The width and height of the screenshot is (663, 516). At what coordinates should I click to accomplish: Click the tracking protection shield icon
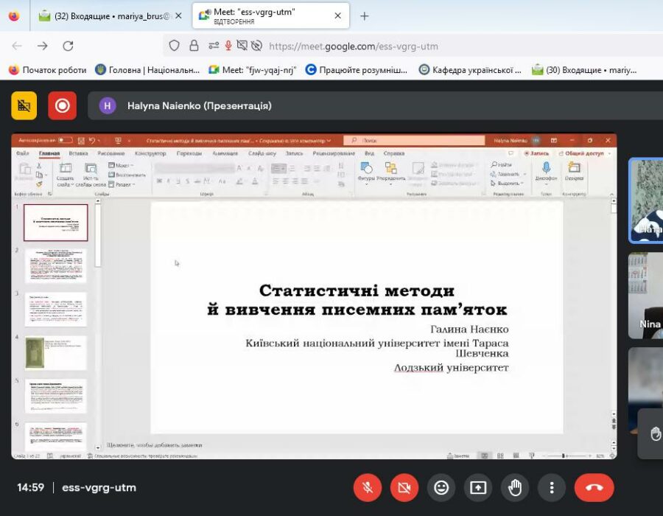click(x=175, y=46)
